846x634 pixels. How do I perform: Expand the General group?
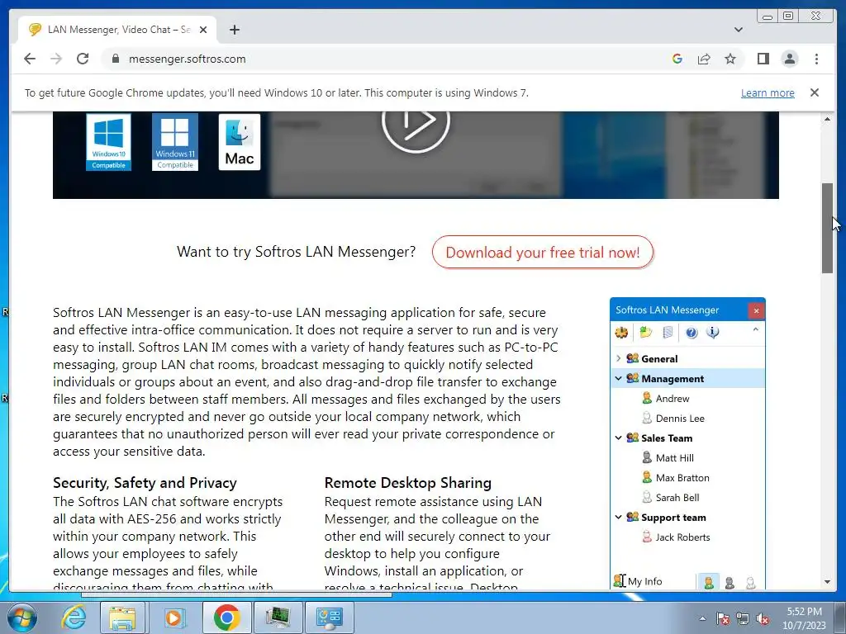[x=618, y=358]
